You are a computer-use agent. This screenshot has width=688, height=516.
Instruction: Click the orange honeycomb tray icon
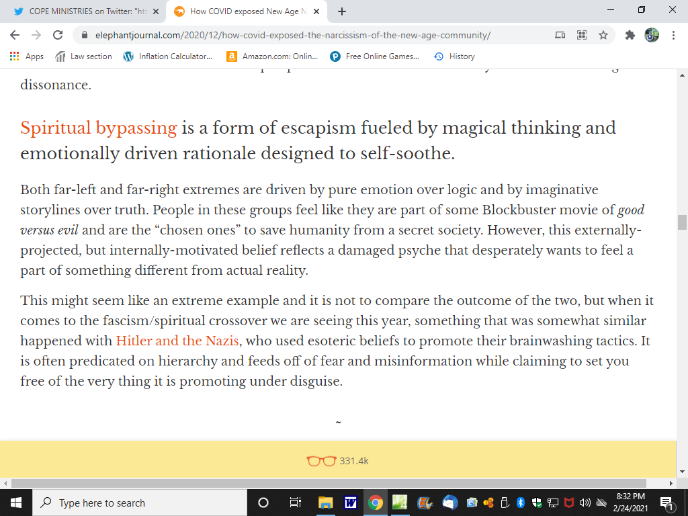(x=488, y=503)
